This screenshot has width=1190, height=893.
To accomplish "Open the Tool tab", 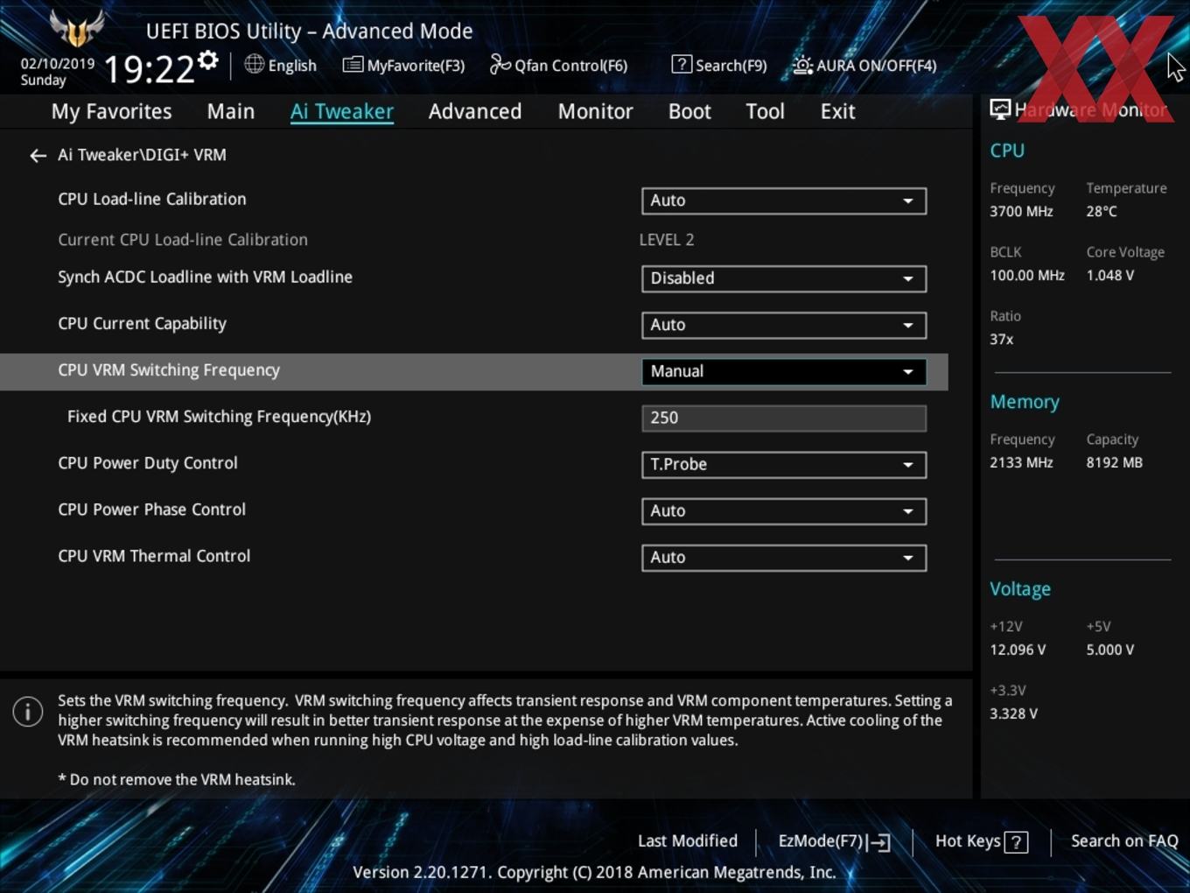I will point(765,111).
